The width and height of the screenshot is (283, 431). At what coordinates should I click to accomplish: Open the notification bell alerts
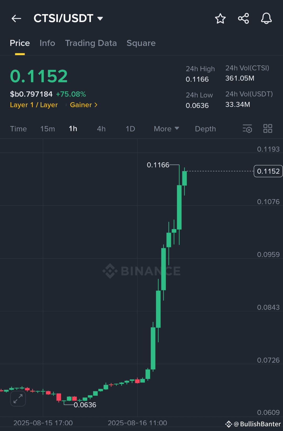click(x=266, y=18)
